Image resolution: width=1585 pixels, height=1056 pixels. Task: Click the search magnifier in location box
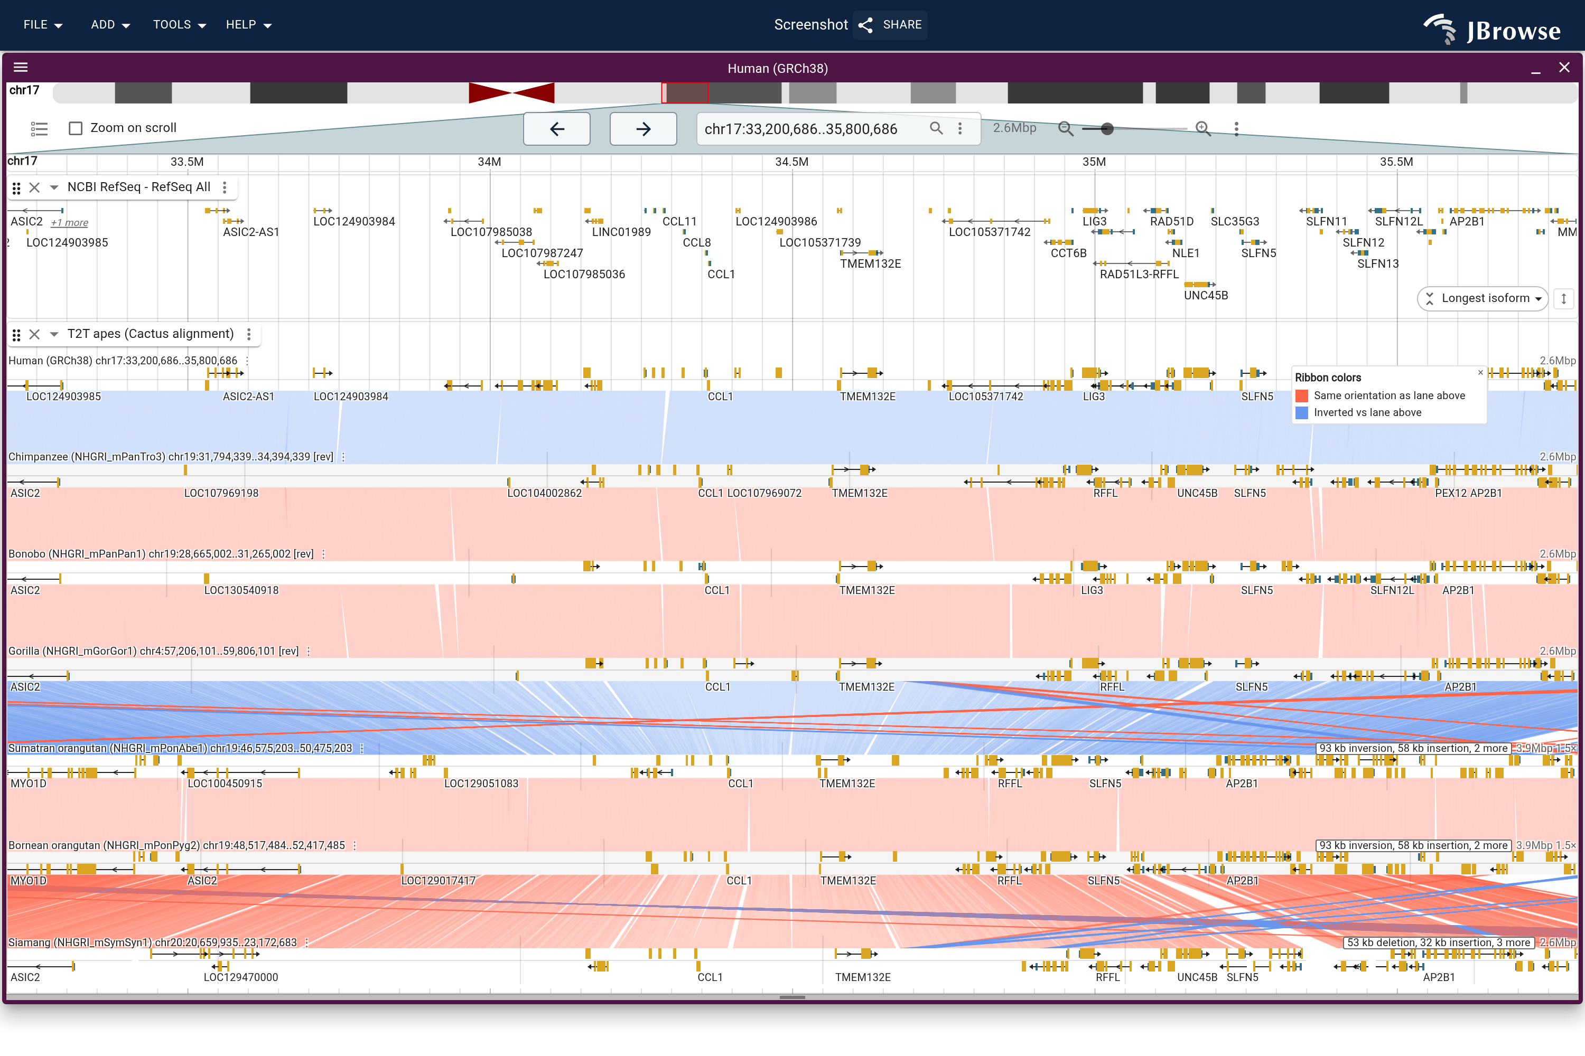coord(936,128)
